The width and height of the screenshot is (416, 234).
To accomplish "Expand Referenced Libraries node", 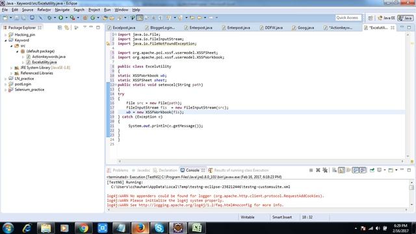I will pyautogui.click(x=11, y=73).
